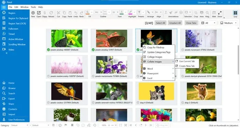Click the Select All button
Viewport: 240px width, 128px height.
pos(161,23)
